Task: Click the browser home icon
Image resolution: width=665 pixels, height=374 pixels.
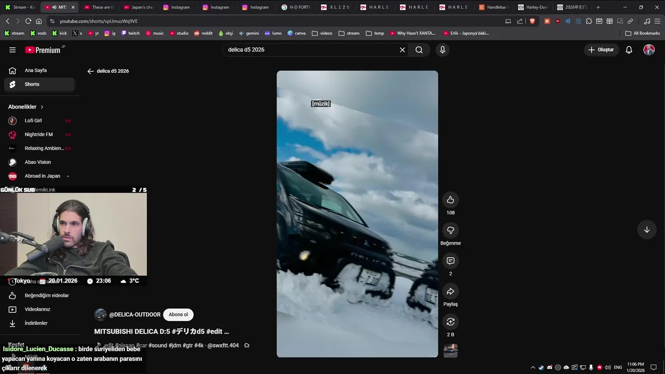Action: point(38,21)
